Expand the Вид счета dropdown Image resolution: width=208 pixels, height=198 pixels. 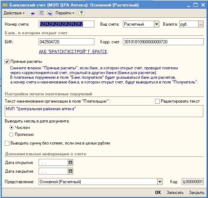pyautogui.click(x=156, y=24)
